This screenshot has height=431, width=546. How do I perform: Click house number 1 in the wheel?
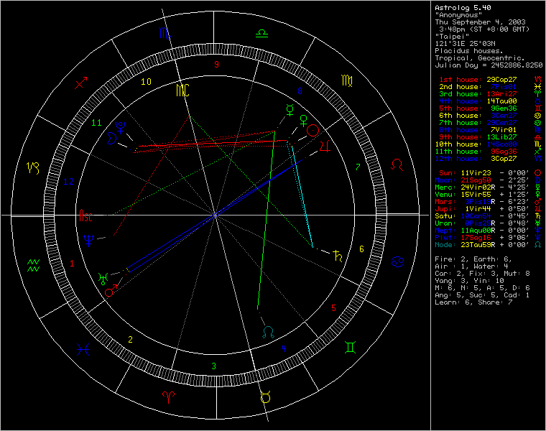72,264
